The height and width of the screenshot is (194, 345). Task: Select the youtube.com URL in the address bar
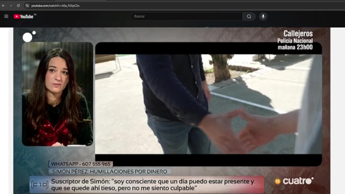[x=55, y=6]
